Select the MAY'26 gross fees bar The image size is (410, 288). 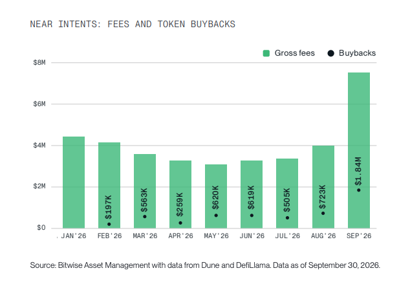tap(216, 196)
